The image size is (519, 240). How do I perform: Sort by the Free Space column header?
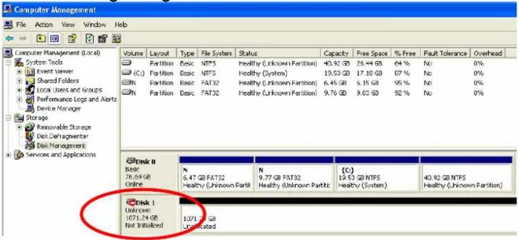[x=372, y=53]
